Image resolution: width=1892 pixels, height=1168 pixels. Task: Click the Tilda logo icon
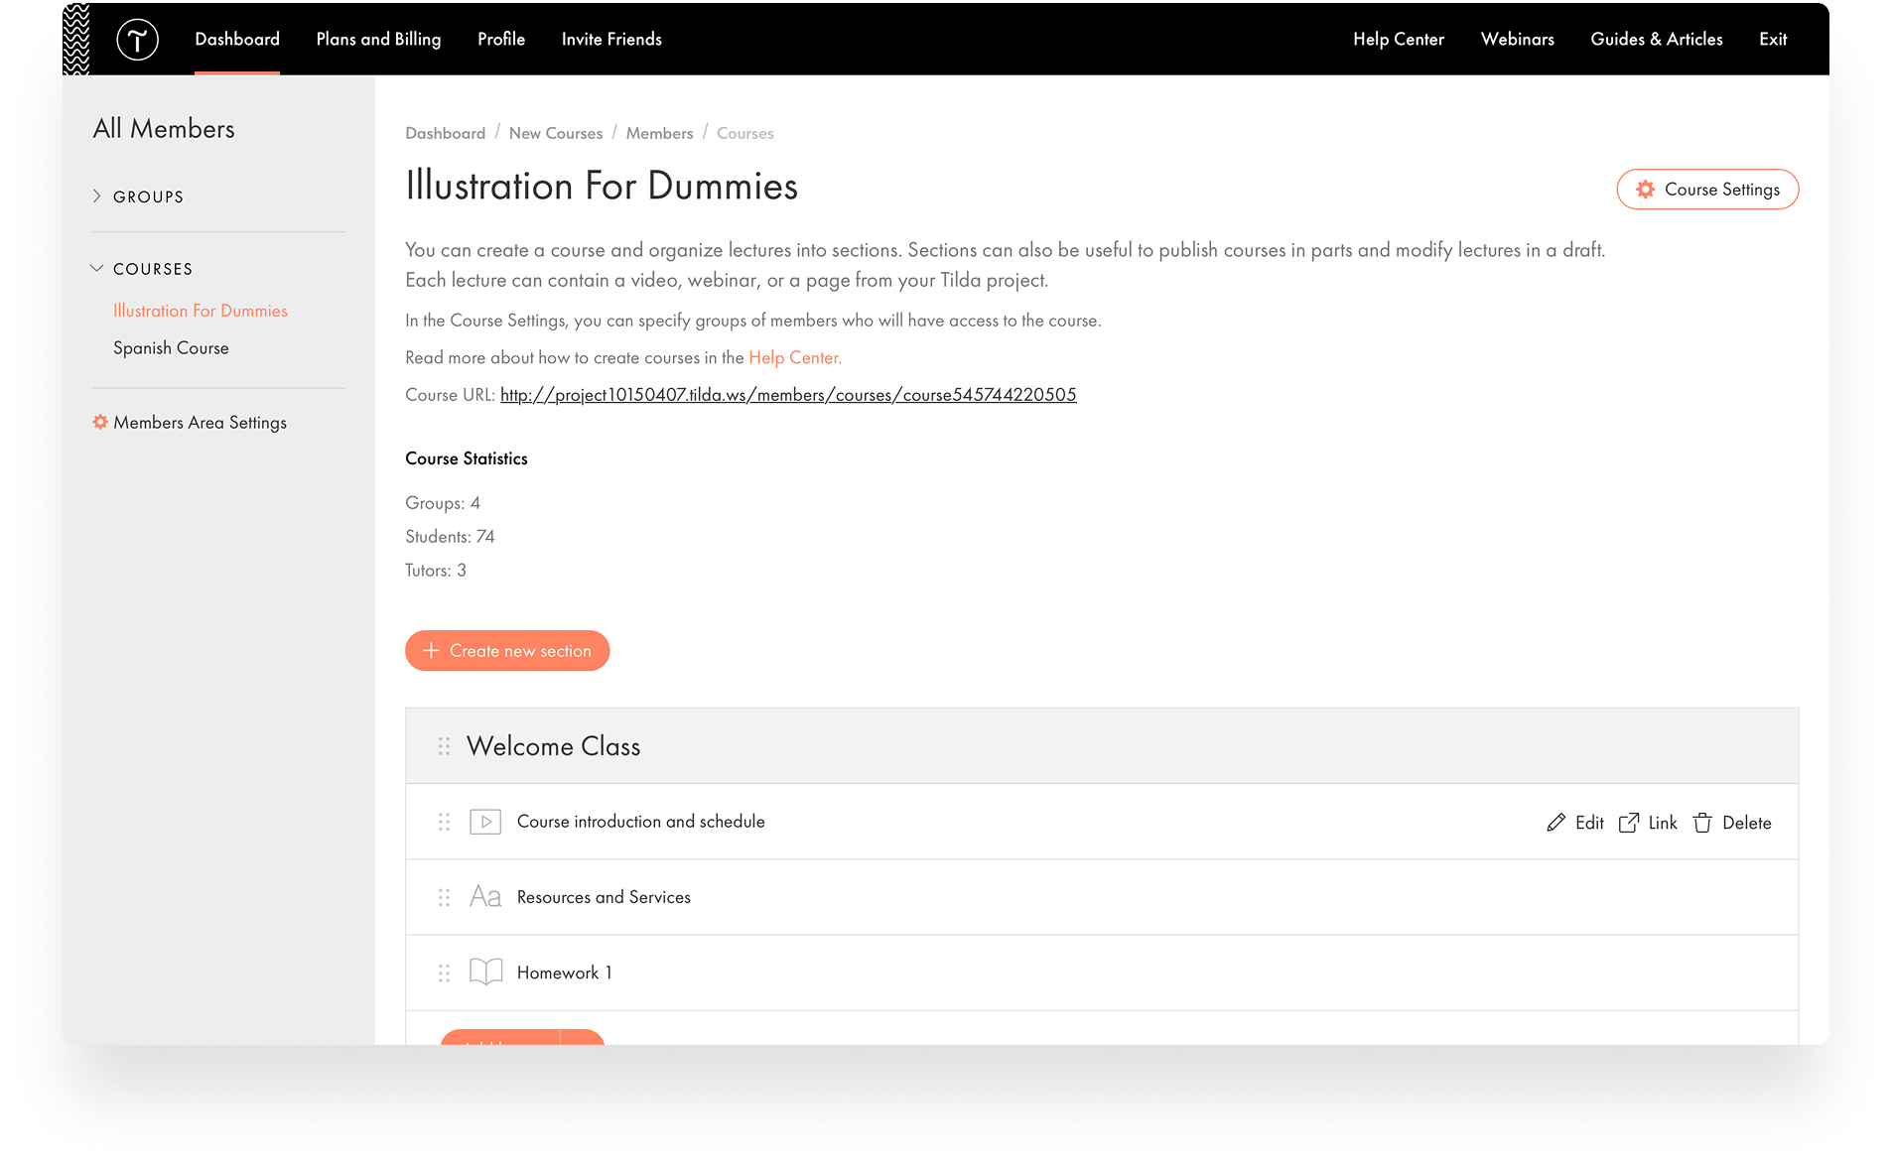(x=137, y=40)
